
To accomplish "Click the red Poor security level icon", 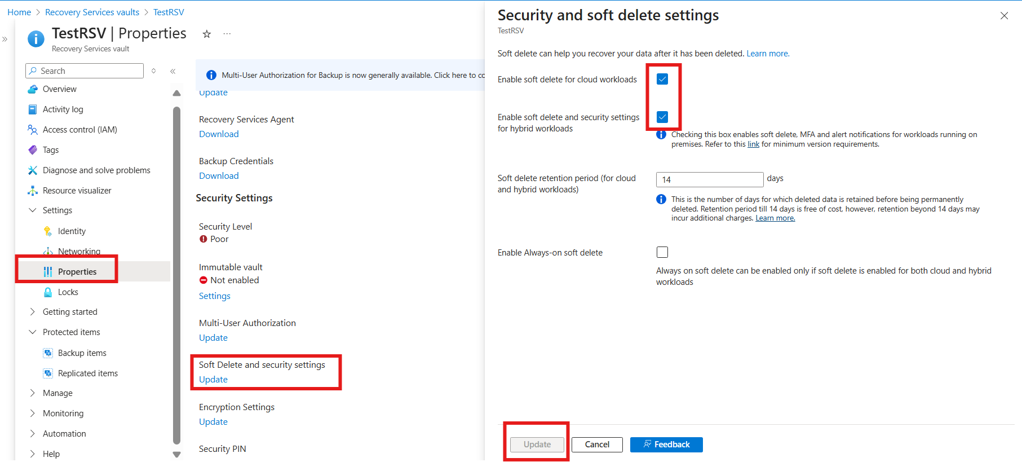I will click(203, 239).
